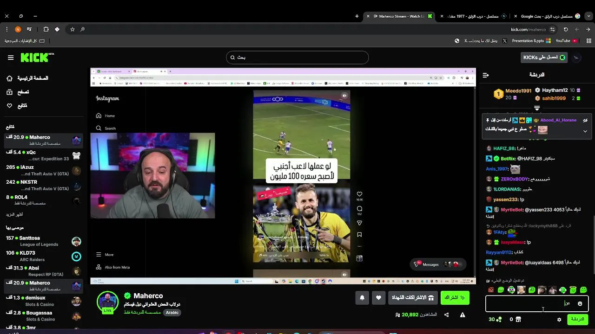Click احصل على KICKs button
The width and height of the screenshot is (595, 334).
point(544,58)
